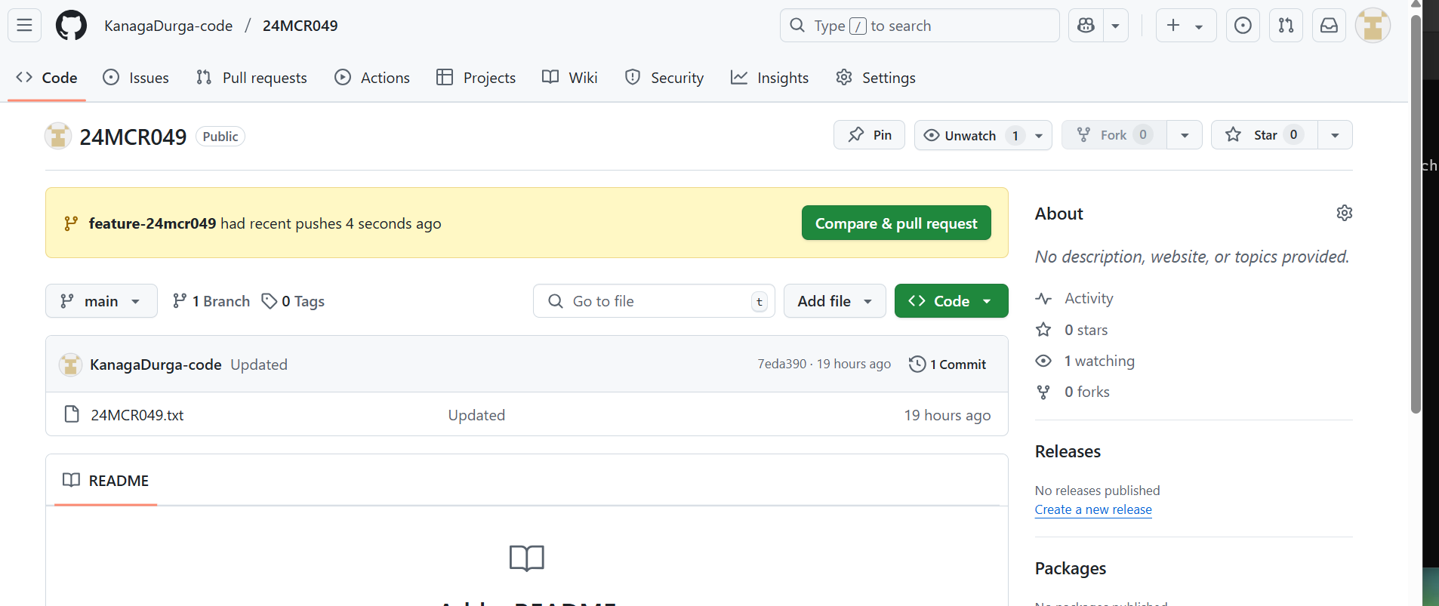
Task: View the 1 watching link
Action: click(1085, 361)
